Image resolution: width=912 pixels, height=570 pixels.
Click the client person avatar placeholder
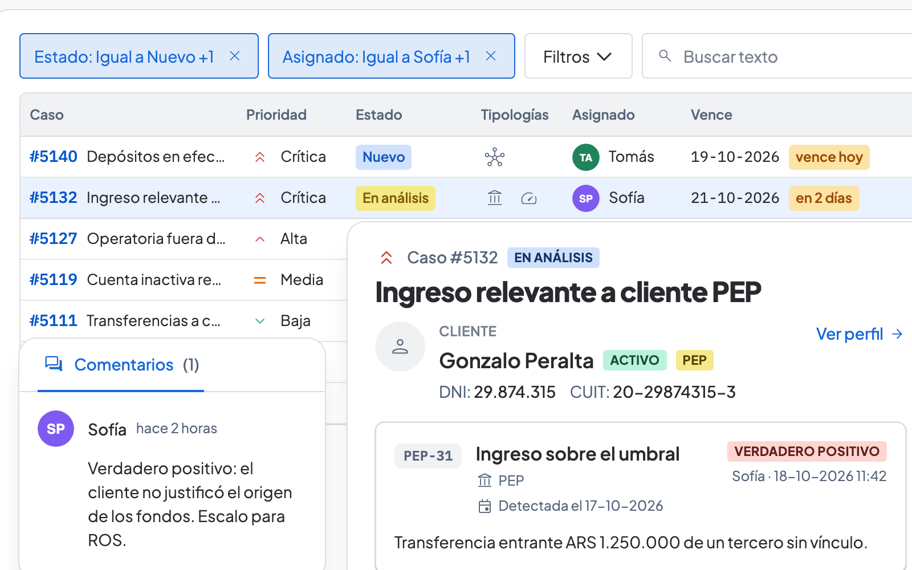click(400, 347)
